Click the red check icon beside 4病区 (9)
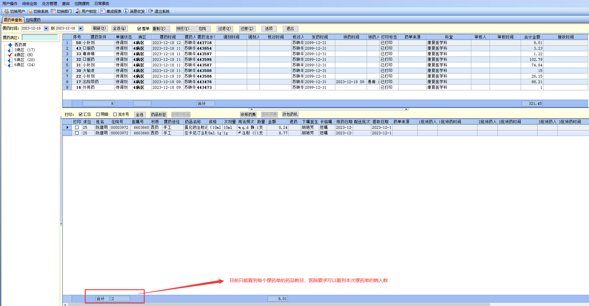The height and width of the screenshot is (306, 589). (10, 55)
